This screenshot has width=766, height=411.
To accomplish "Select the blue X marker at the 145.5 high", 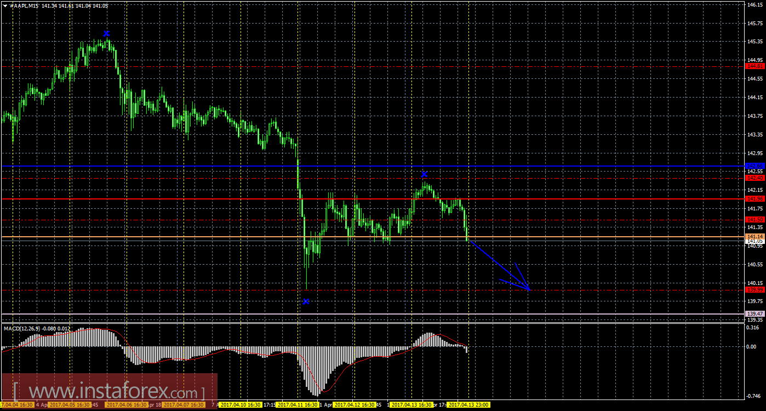I will (106, 33).
